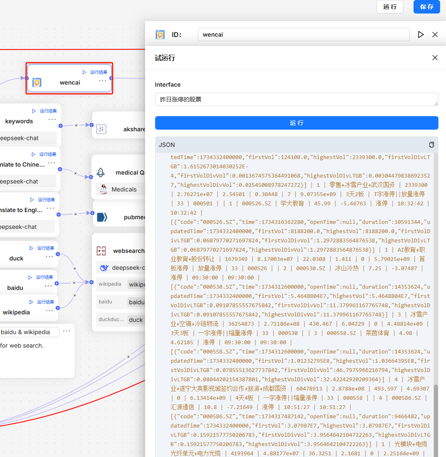Viewport: 446px width, 457px height.
Task: Delete the edge from keywords to akshare
Action: pyautogui.click(x=76, y=125)
